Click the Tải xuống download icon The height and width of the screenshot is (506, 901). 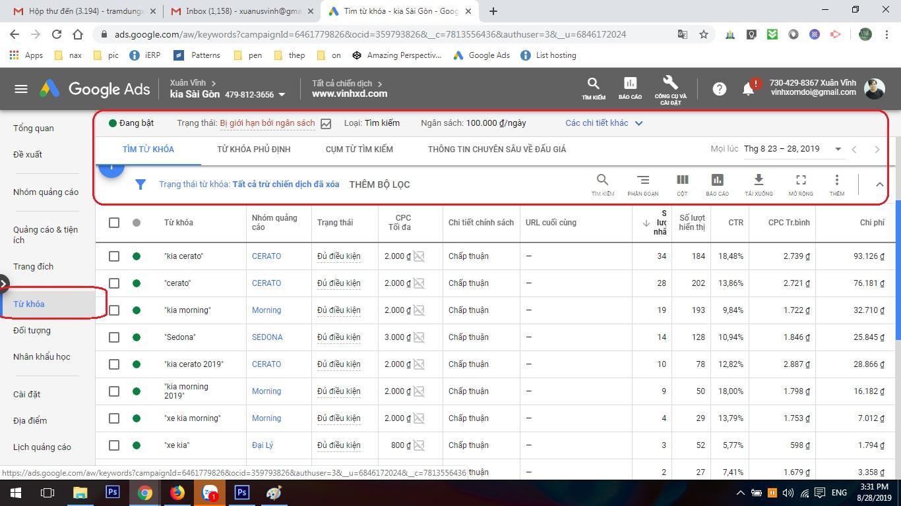[759, 184]
